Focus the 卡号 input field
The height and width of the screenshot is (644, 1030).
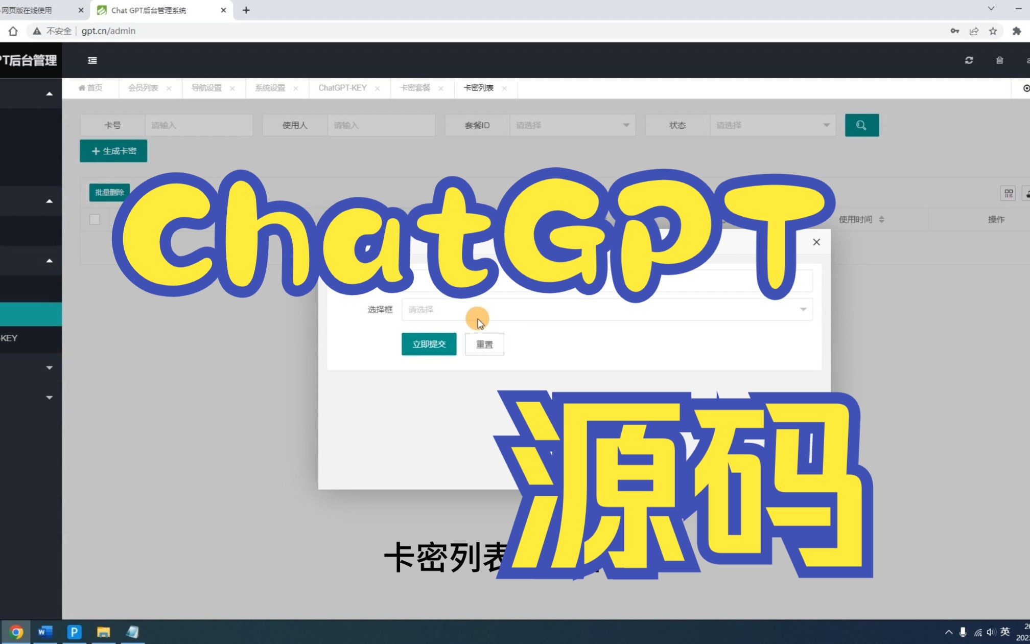[x=199, y=125]
